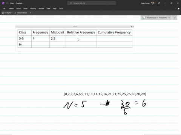Click the cell containing 6-
Viewport: 181px width, 135px height.
[x=25, y=45]
